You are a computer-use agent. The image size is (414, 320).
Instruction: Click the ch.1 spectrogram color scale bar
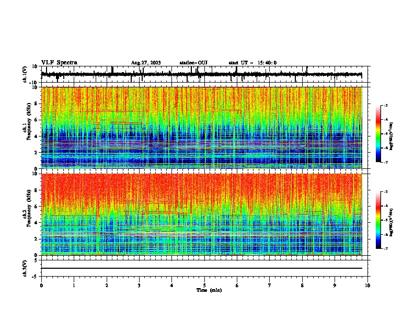click(x=378, y=134)
